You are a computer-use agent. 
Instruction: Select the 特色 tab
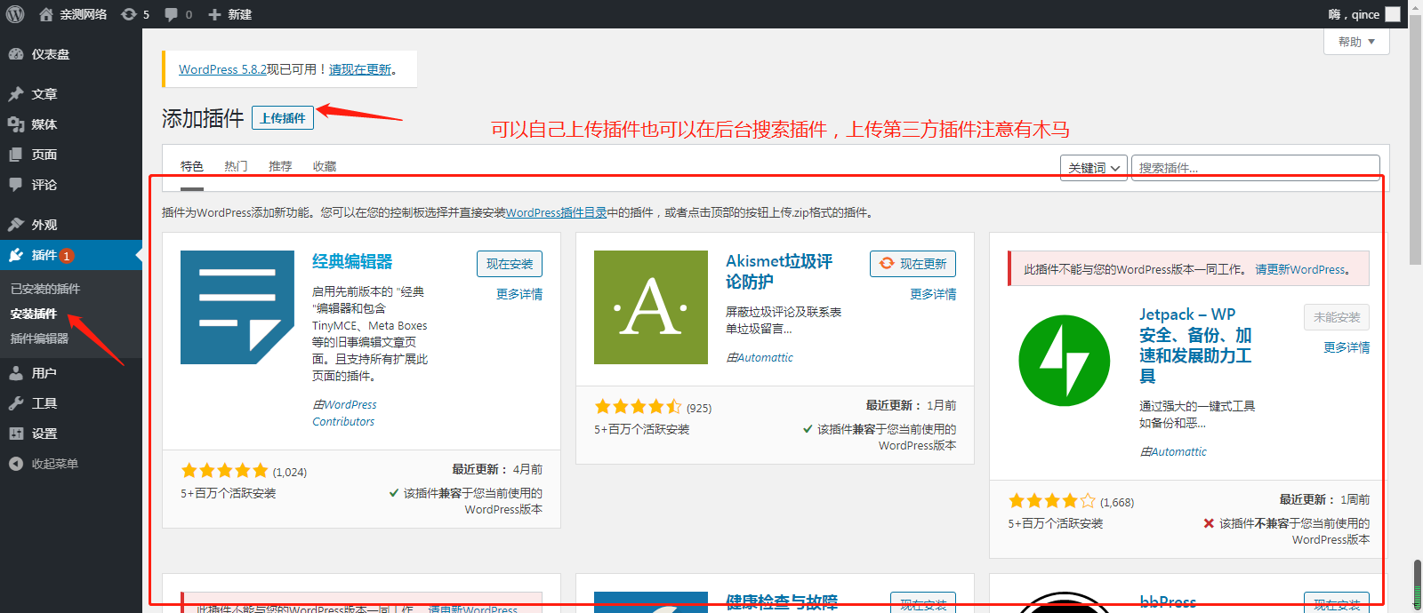click(x=192, y=166)
